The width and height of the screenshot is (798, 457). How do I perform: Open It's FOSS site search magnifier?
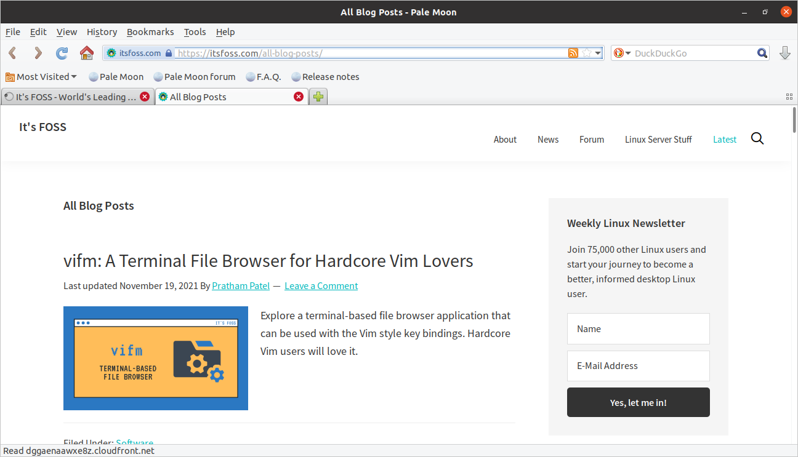coord(757,138)
